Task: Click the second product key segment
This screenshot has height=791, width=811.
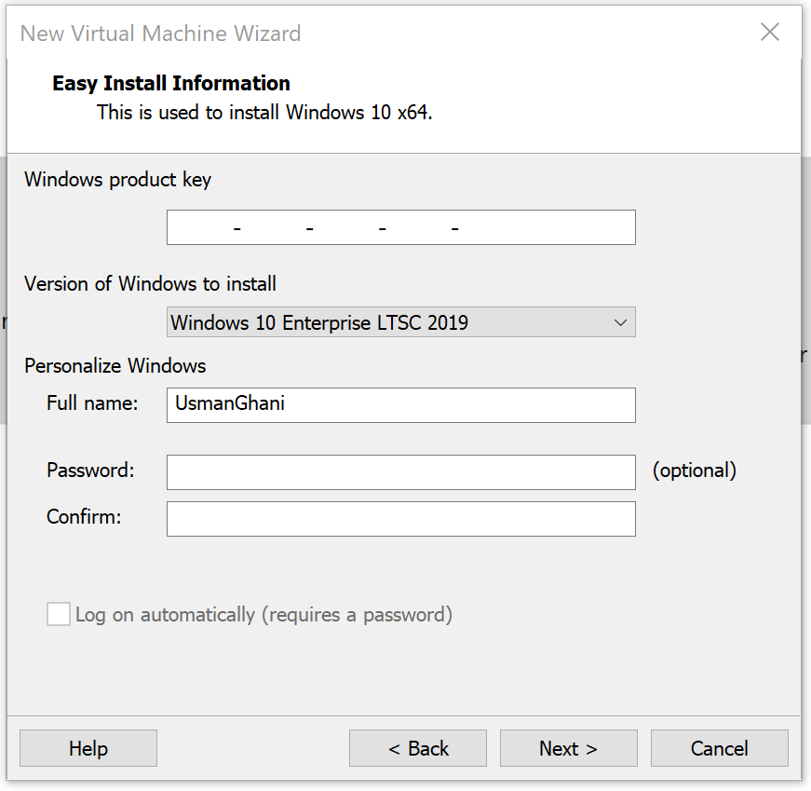Action: (x=273, y=227)
